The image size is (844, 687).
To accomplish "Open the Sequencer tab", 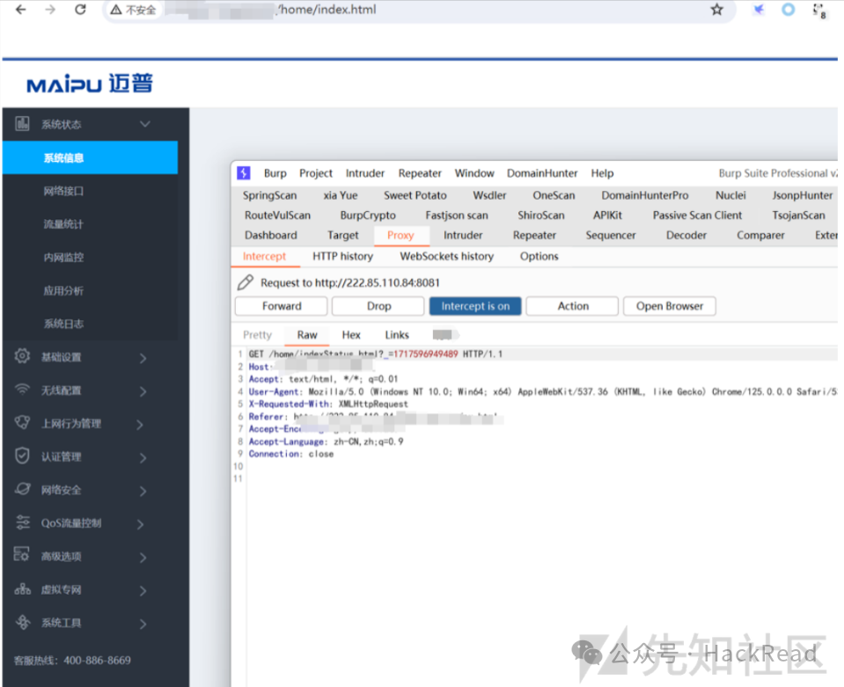I will pos(611,235).
